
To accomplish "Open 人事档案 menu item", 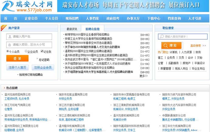I will tap(93, 18).
